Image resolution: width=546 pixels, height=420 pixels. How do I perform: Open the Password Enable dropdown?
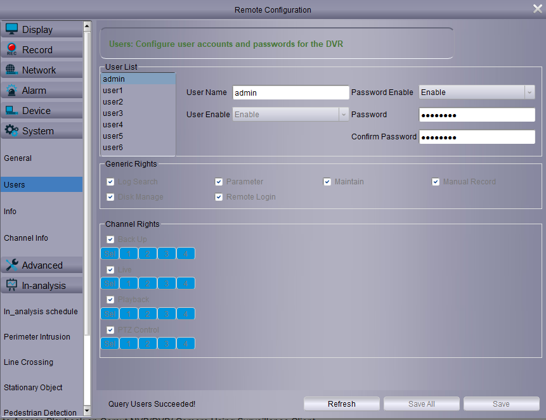477,92
